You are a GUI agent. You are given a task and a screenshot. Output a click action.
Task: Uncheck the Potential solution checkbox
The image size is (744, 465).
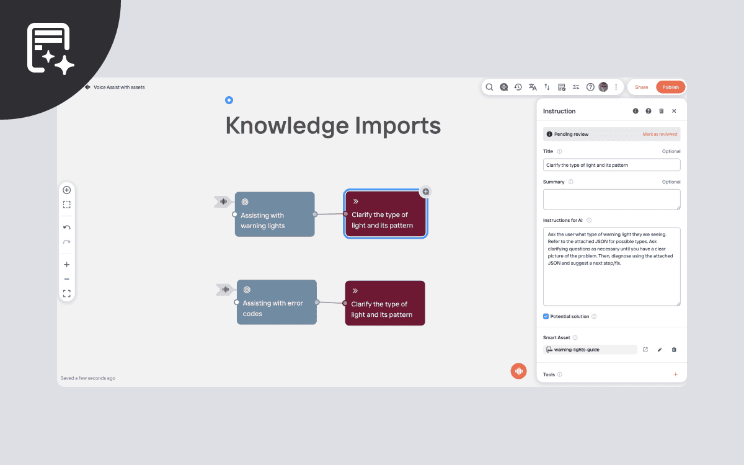coord(546,316)
